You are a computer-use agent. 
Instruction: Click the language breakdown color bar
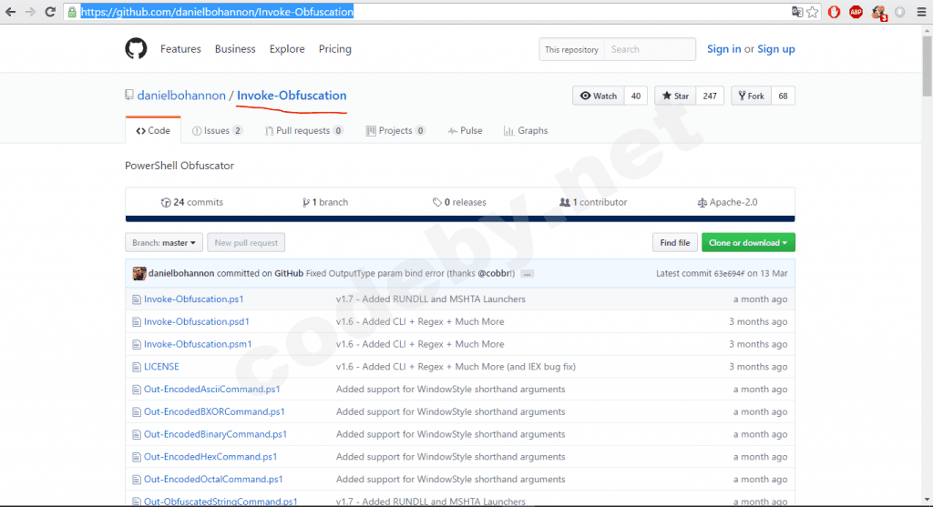[460, 218]
